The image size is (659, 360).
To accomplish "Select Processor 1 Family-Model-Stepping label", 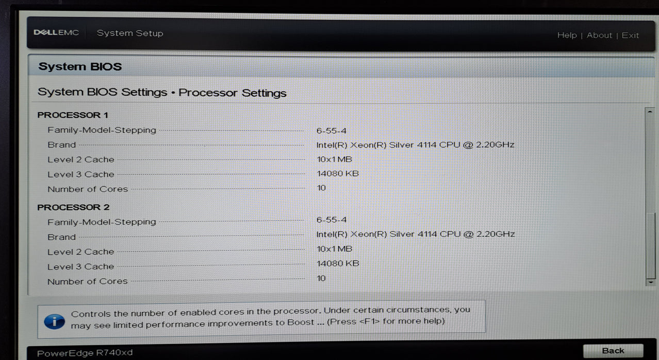I will [x=102, y=131].
